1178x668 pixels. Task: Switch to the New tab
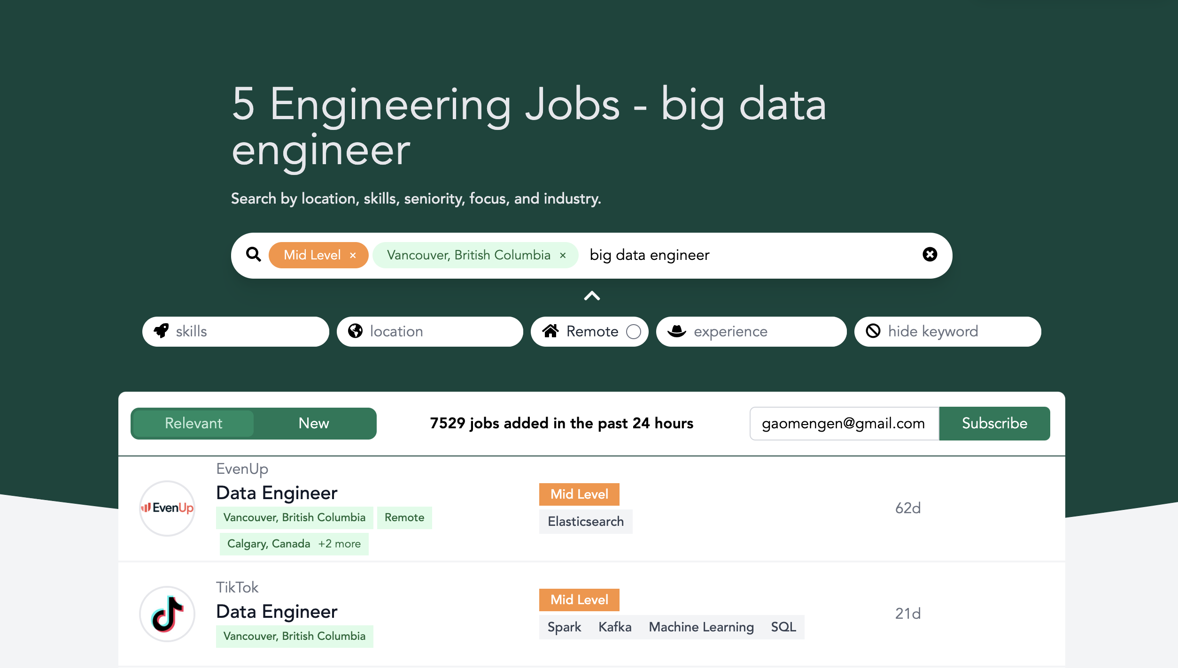(x=313, y=423)
